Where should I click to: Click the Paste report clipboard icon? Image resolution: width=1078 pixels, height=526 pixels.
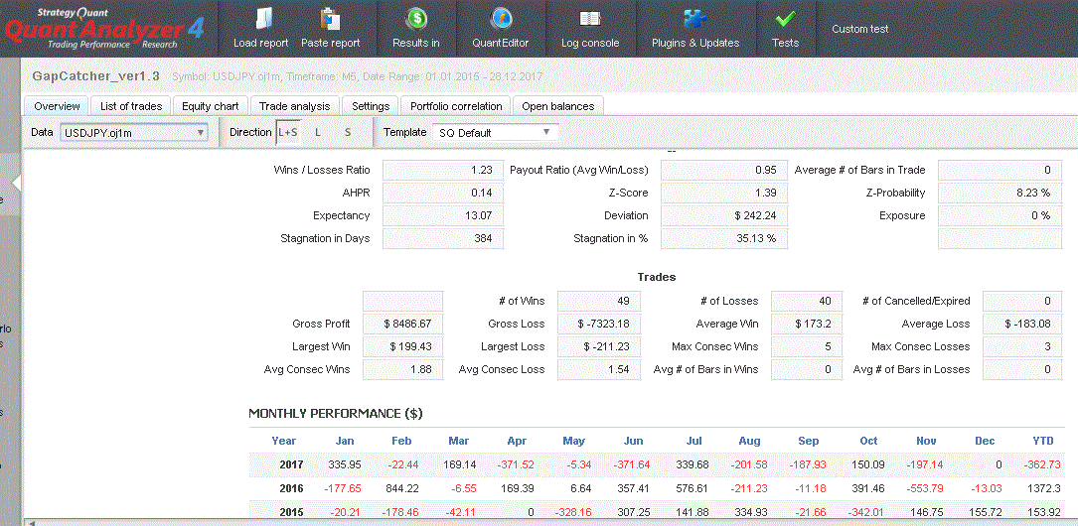(x=331, y=19)
